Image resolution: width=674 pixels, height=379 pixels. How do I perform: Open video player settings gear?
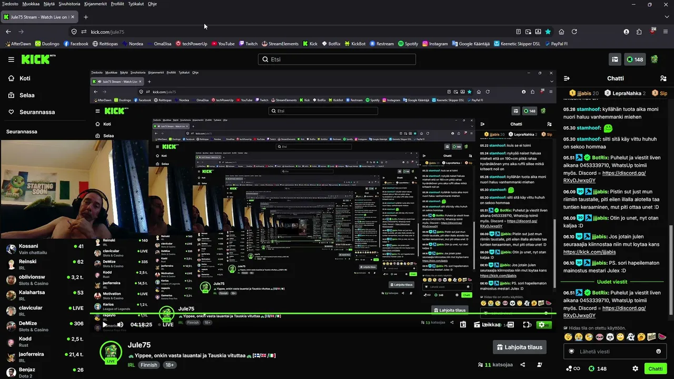(542, 325)
